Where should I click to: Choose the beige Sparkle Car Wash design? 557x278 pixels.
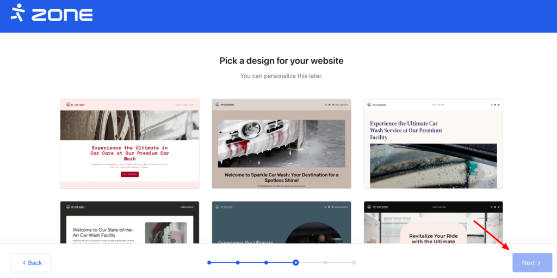[x=281, y=144]
